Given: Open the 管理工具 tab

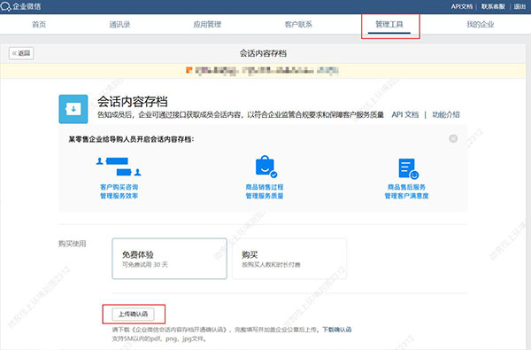Looking at the screenshot, I should [389, 25].
